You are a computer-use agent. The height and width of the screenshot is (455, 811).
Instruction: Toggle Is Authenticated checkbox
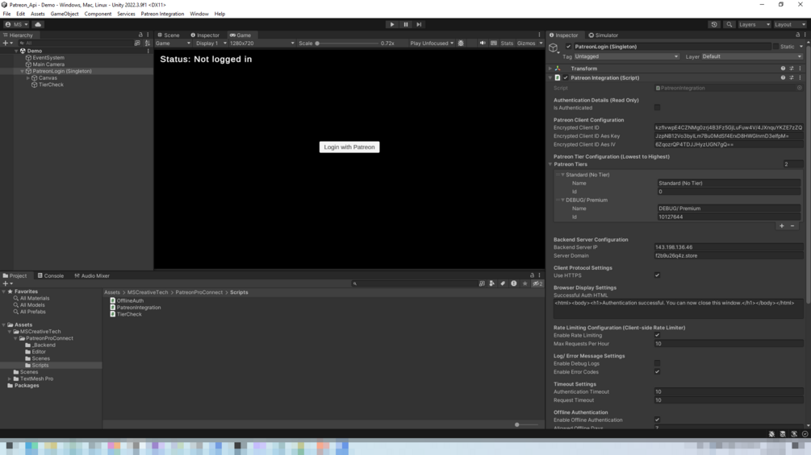pos(657,108)
